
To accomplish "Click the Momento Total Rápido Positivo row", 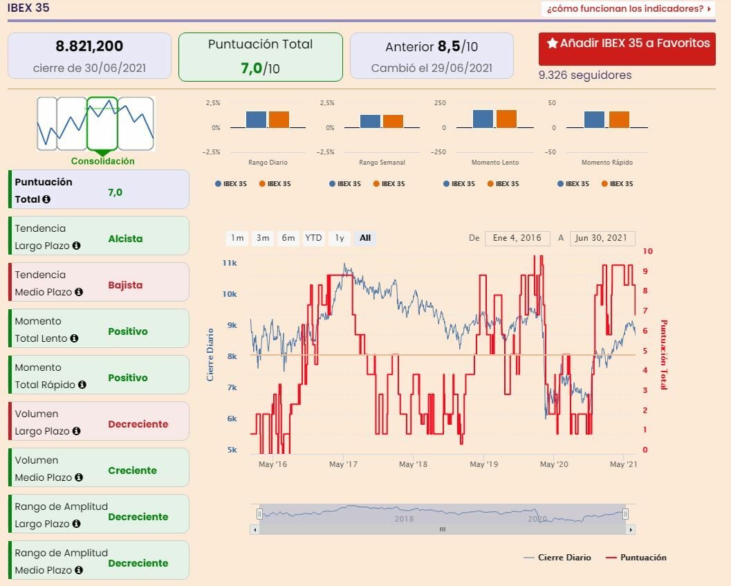I will click(x=99, y=375).
